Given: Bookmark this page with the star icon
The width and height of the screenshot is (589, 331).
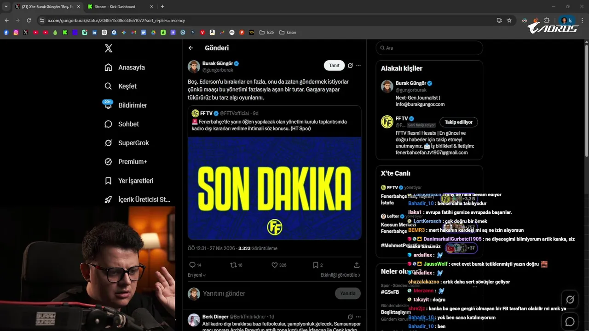Looking at the screenshot, I should pos(509,20).
